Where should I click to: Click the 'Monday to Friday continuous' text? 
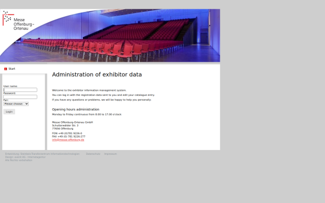(x=87, y=114)
